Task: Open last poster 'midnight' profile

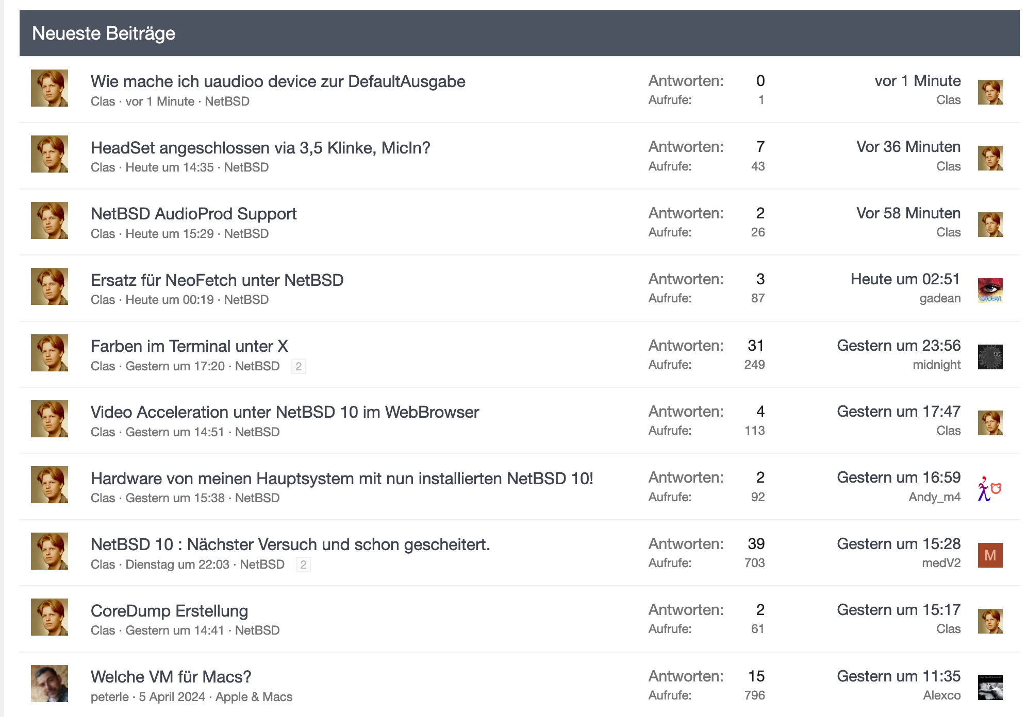Action: [936, 365]
